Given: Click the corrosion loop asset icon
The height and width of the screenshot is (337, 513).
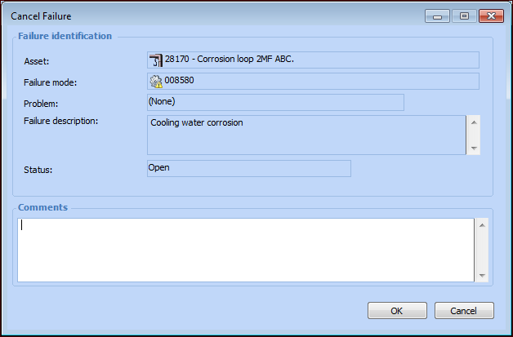Looking at the screenshot, I should (x=155, y=60).
